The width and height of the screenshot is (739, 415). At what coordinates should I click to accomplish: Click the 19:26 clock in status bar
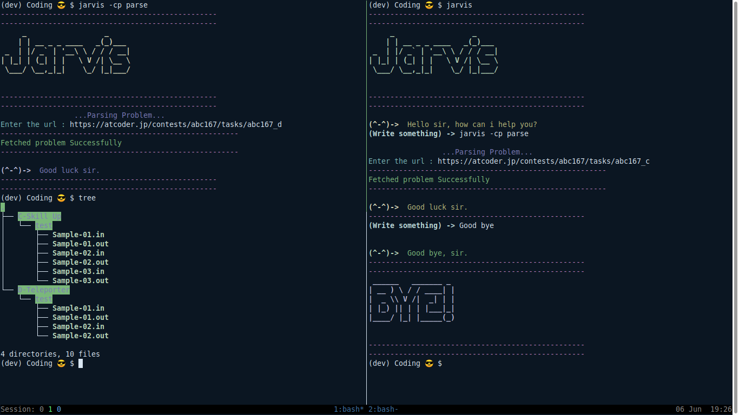coord(721,409)
